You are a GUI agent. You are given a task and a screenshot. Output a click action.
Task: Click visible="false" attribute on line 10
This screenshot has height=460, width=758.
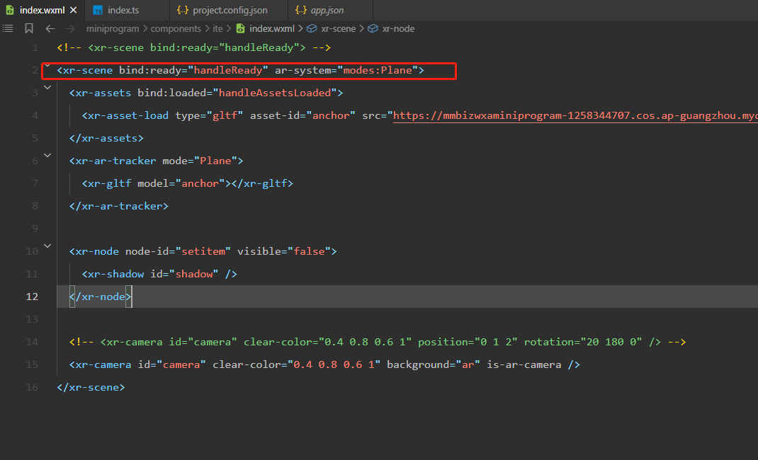point(284,251)
